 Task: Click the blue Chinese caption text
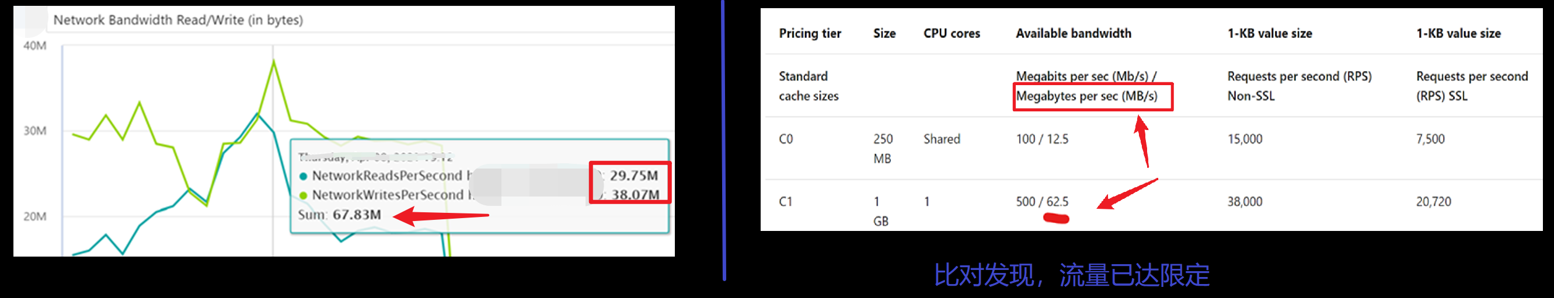coord(1071,276)
